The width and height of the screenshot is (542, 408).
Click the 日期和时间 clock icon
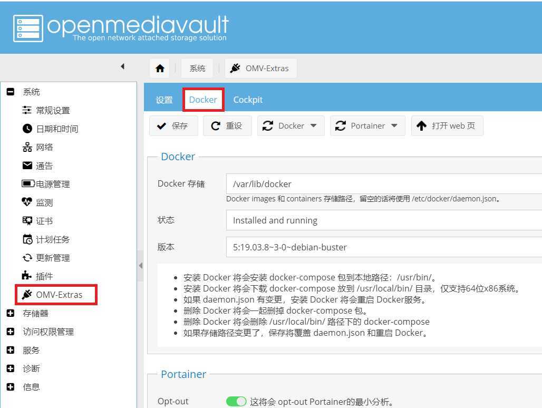point(27,129)
